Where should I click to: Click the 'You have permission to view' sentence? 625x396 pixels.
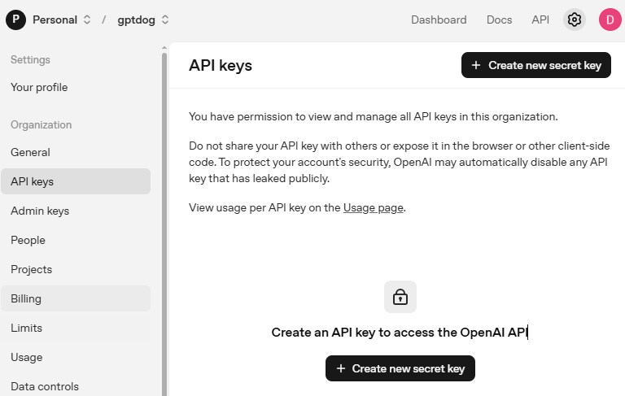[373, 117]
